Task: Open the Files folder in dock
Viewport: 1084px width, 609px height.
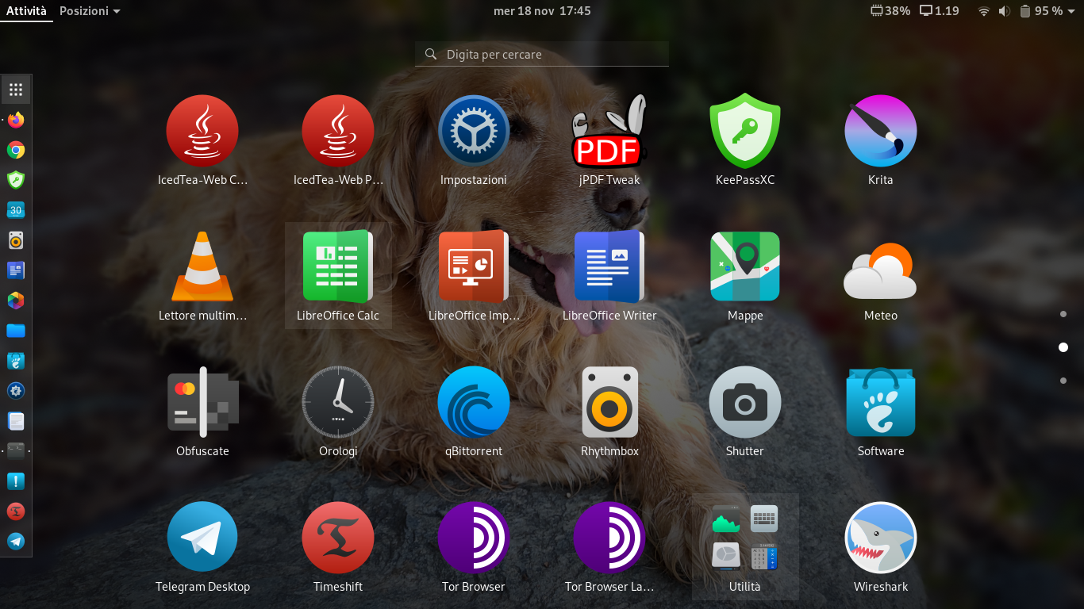Action: pyautogui.click(x=16, y=331)
